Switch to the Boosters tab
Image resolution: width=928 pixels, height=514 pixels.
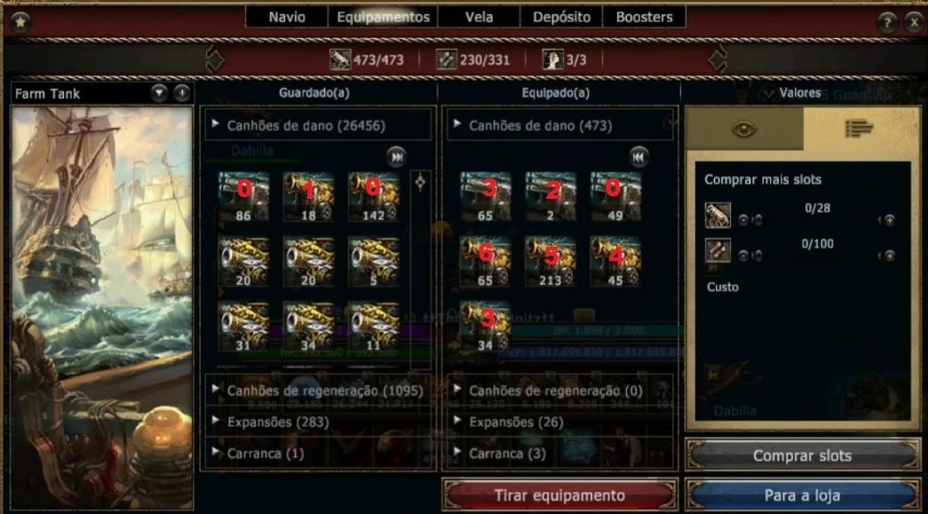click(x=644, y=17)
